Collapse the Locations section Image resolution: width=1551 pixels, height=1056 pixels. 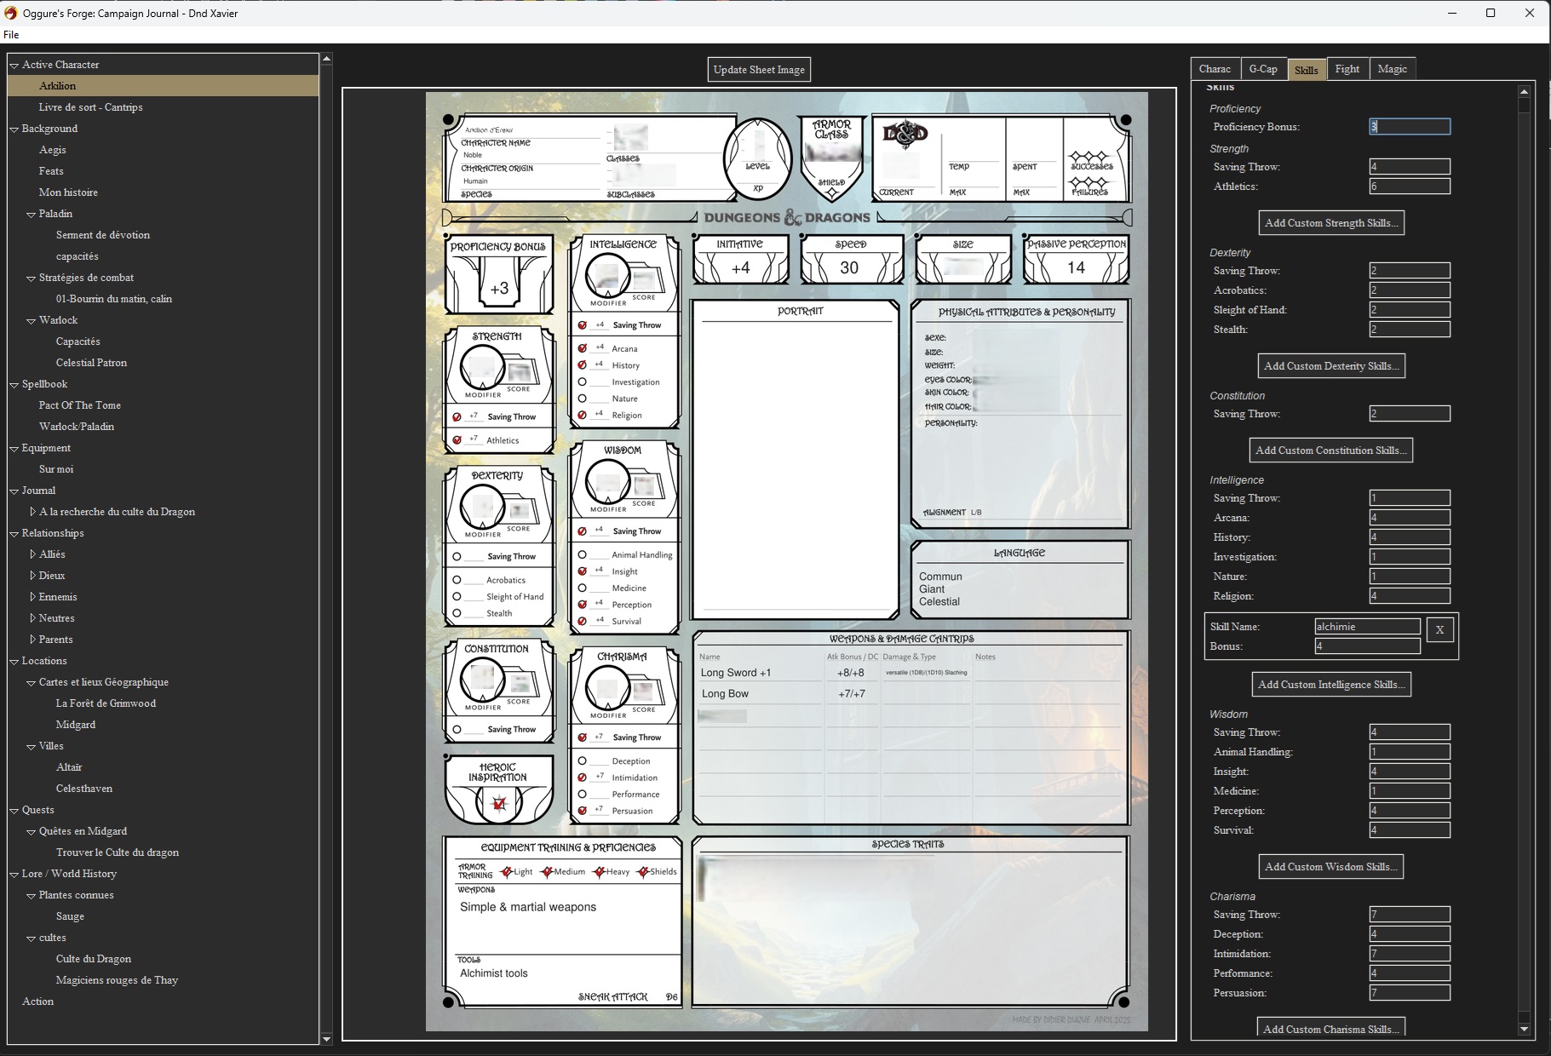click(14, 662)
